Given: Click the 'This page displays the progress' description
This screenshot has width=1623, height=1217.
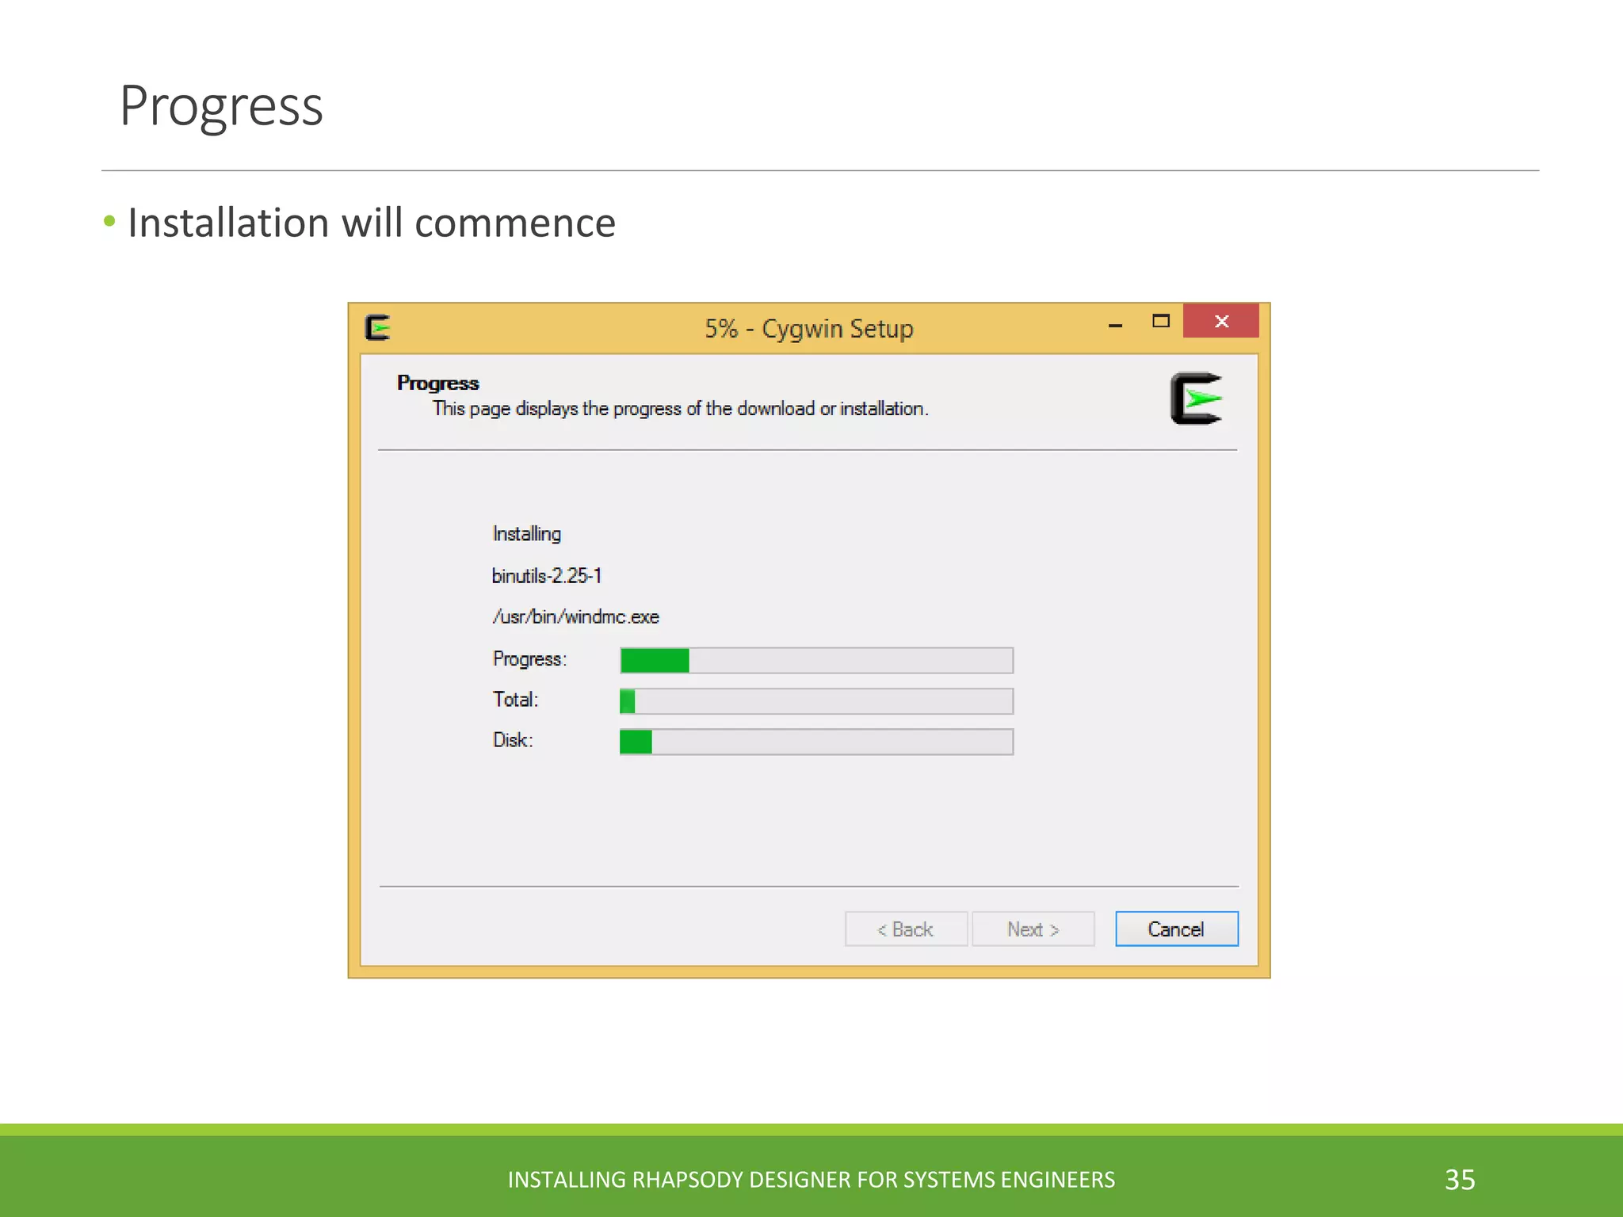Looking at the screenshot, I should click(680, 409).
